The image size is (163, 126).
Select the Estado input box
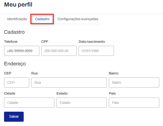(81, 103)
